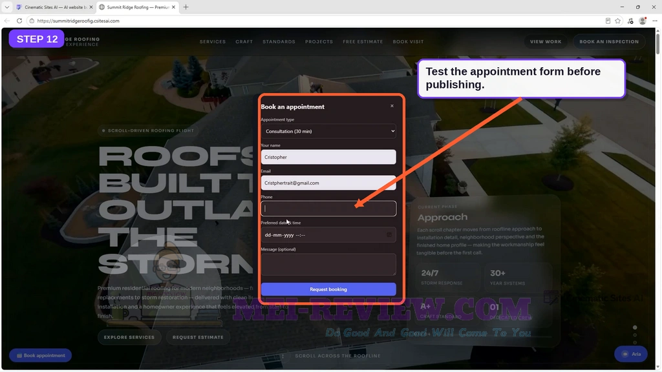This screenshot has height=372, width=662.
Task: Open the reader view icon in toolbar
Action: coord(608,21)
